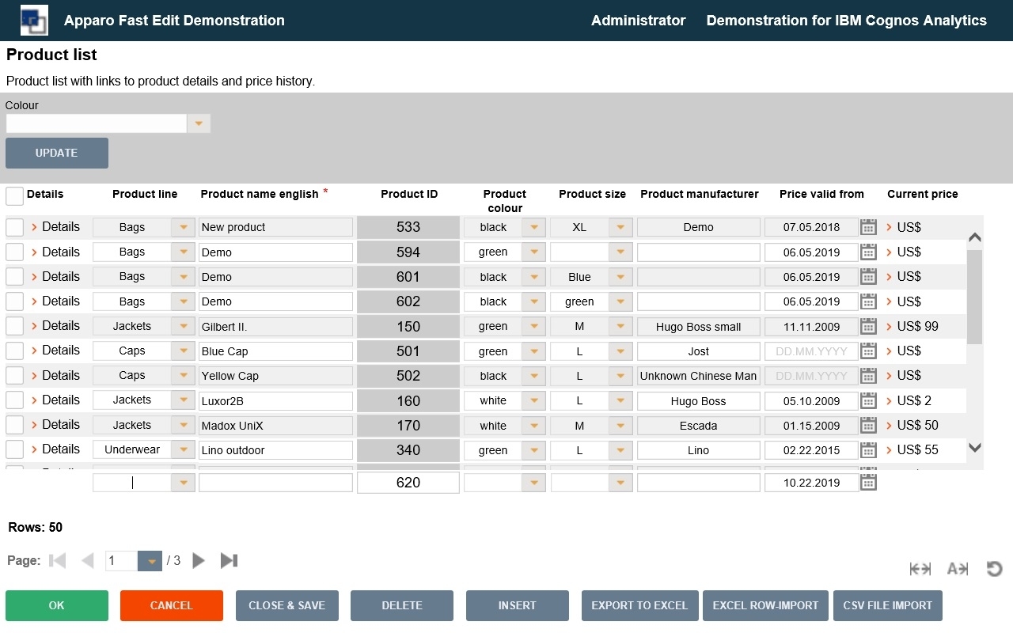The height and width of the screenshot is (633, 1013).
Task: Check the row checkbox for Gilbert II.
Action: (14, 326)
